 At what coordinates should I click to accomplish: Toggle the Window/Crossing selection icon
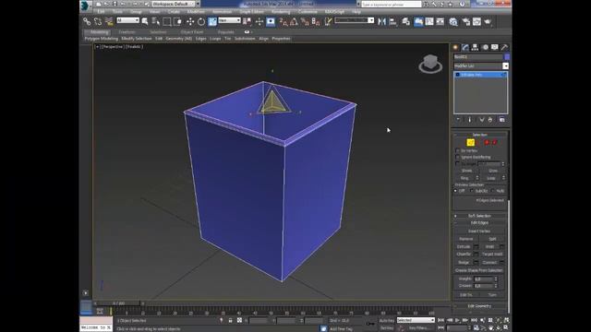177,21
